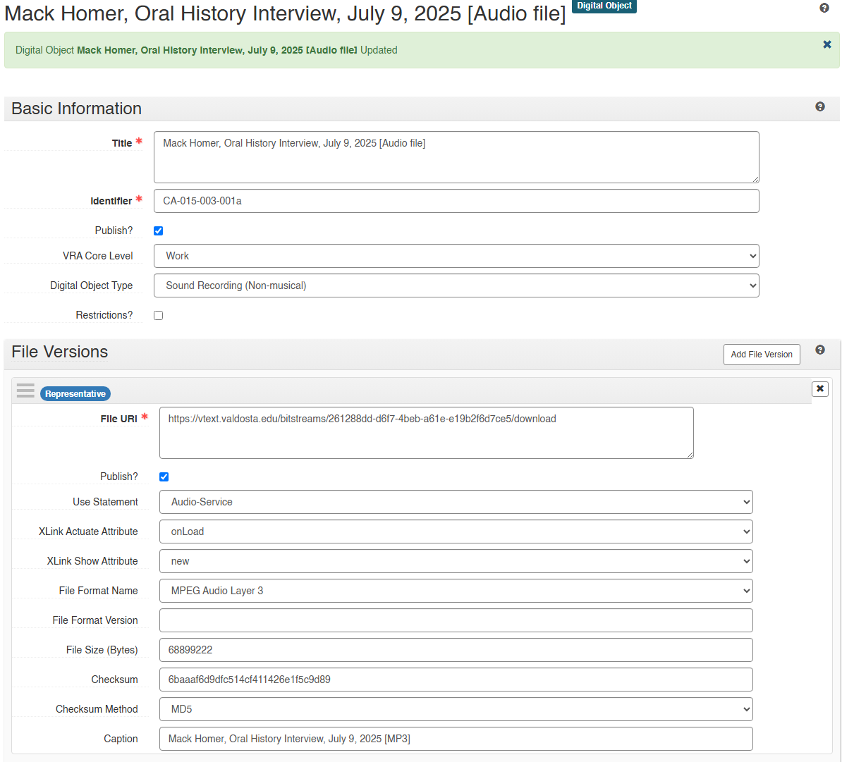842x762 pixels.
Task: Click the File Format Version label
Action: click(x=95, y=620)
